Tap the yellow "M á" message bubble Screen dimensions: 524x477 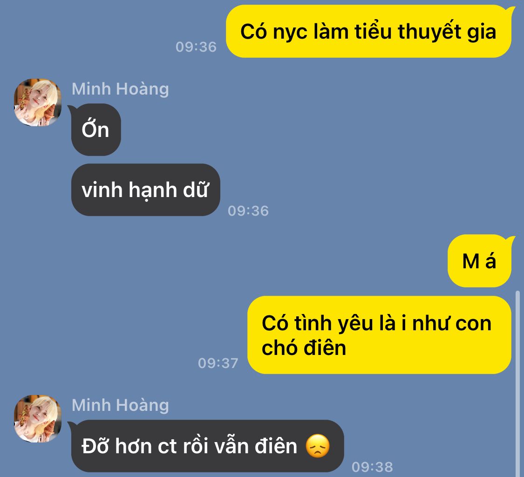480,261
